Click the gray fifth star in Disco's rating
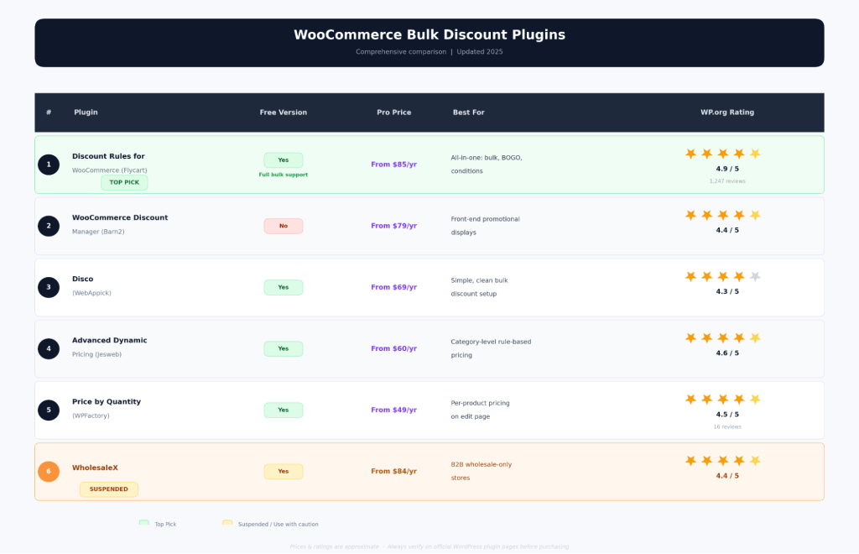 (755, 275)
